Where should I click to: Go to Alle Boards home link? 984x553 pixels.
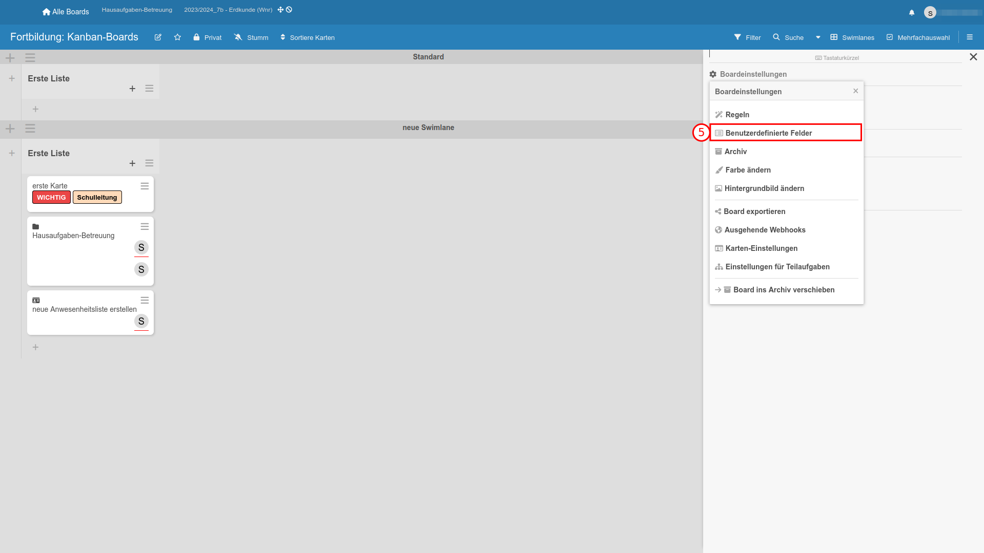coord(66,12)
